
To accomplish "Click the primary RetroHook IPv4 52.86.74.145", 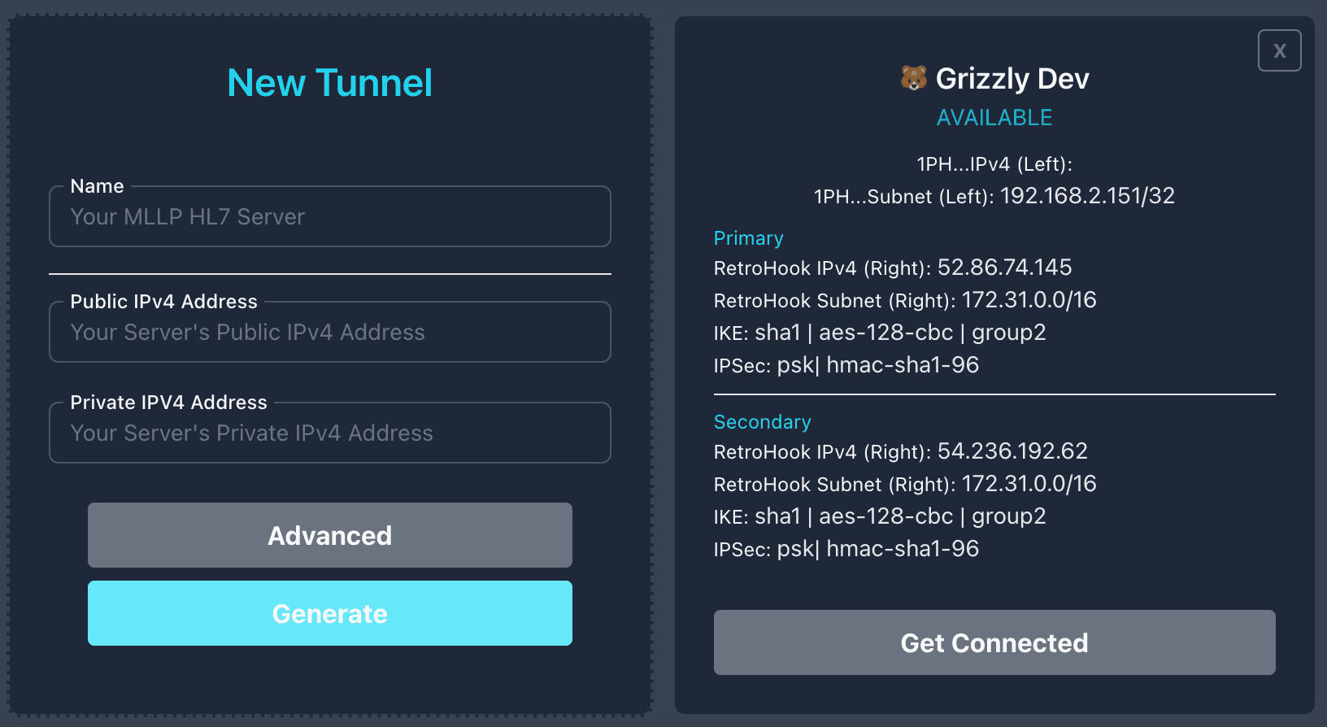I will coord(1005,268).
